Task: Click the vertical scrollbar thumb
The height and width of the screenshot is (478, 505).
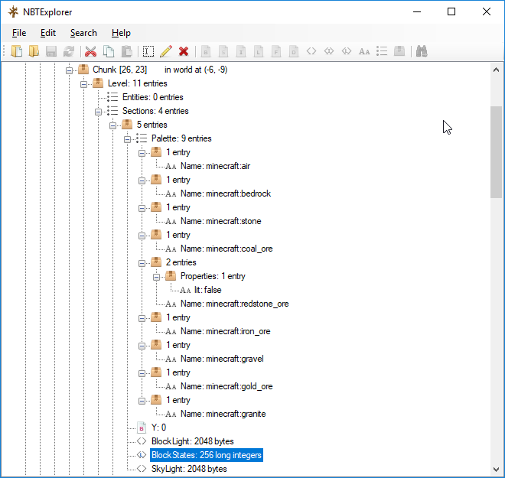Action: pyautogui.click(x=496, y=153)
